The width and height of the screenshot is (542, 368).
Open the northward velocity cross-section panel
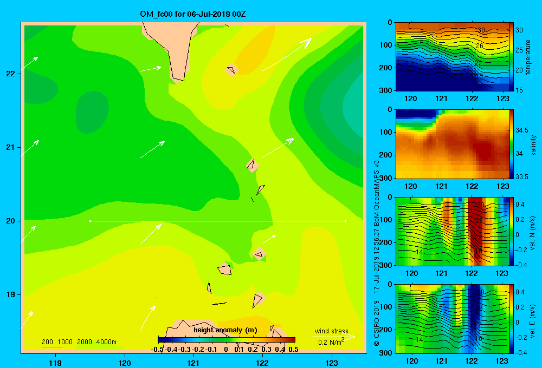pos(452,231)
